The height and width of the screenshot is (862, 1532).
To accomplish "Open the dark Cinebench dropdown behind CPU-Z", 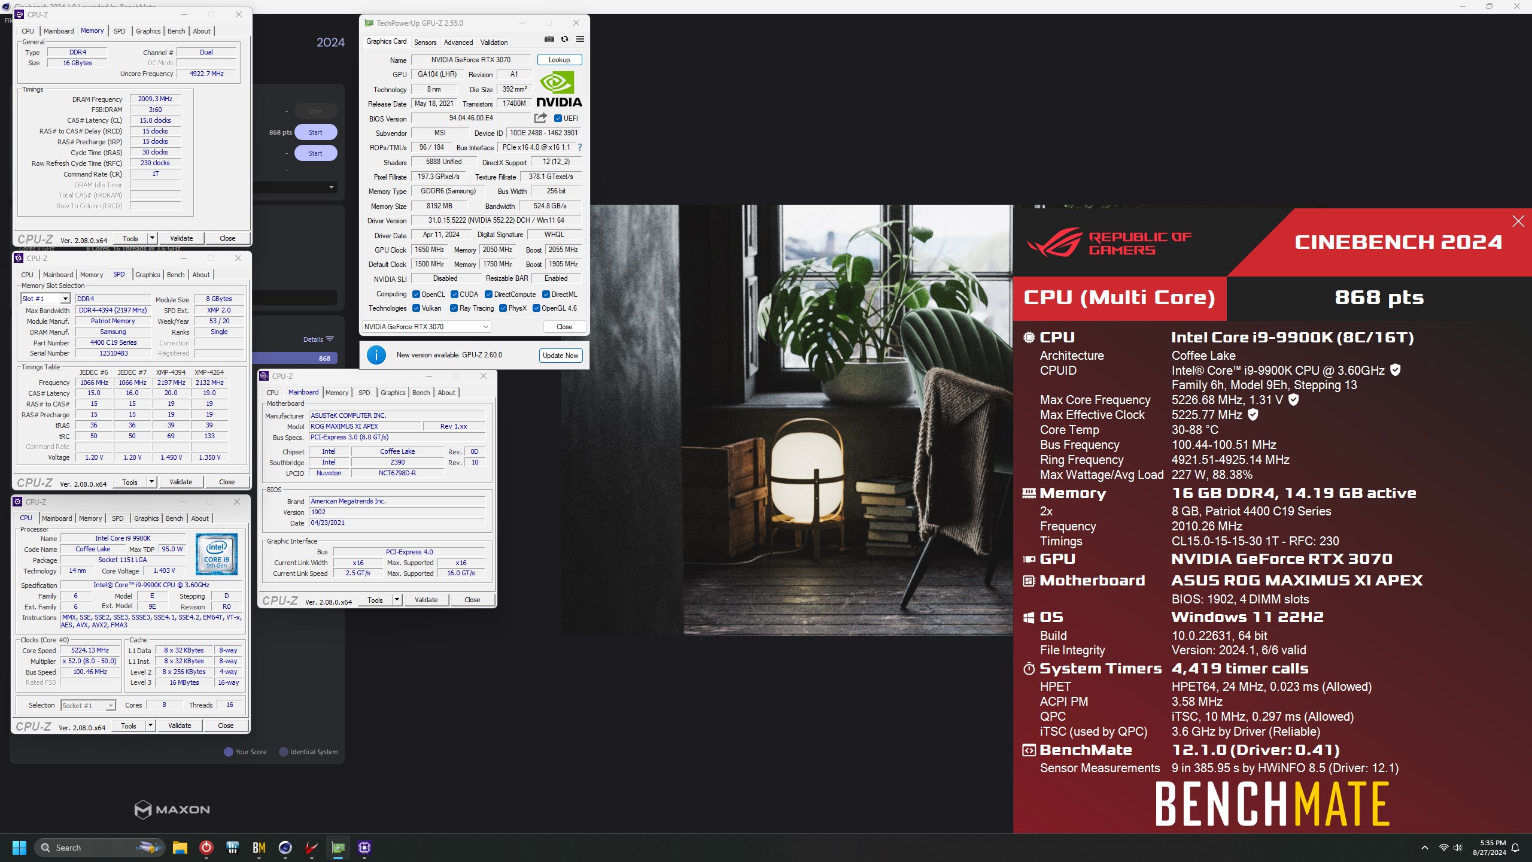I will [294, 187].
